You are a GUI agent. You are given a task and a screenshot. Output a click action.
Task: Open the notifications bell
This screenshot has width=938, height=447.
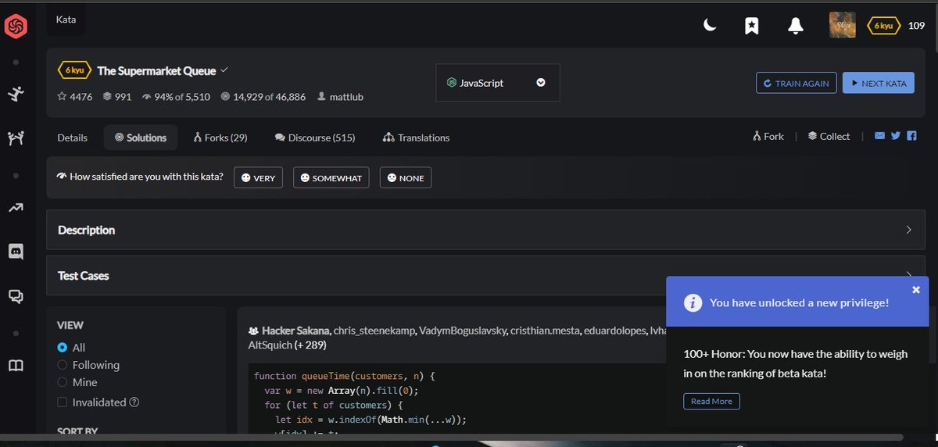click(796, 26)
